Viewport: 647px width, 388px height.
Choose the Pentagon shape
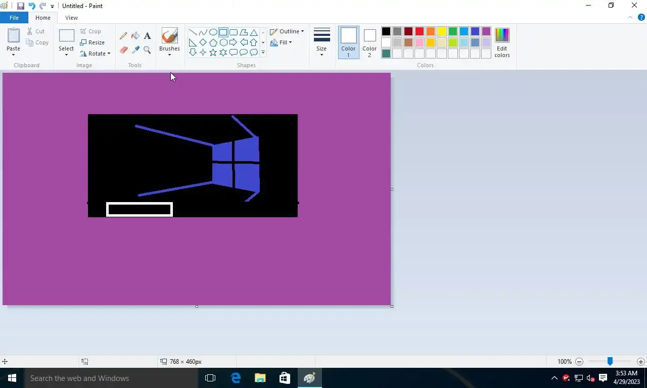[x=213, y=42]
